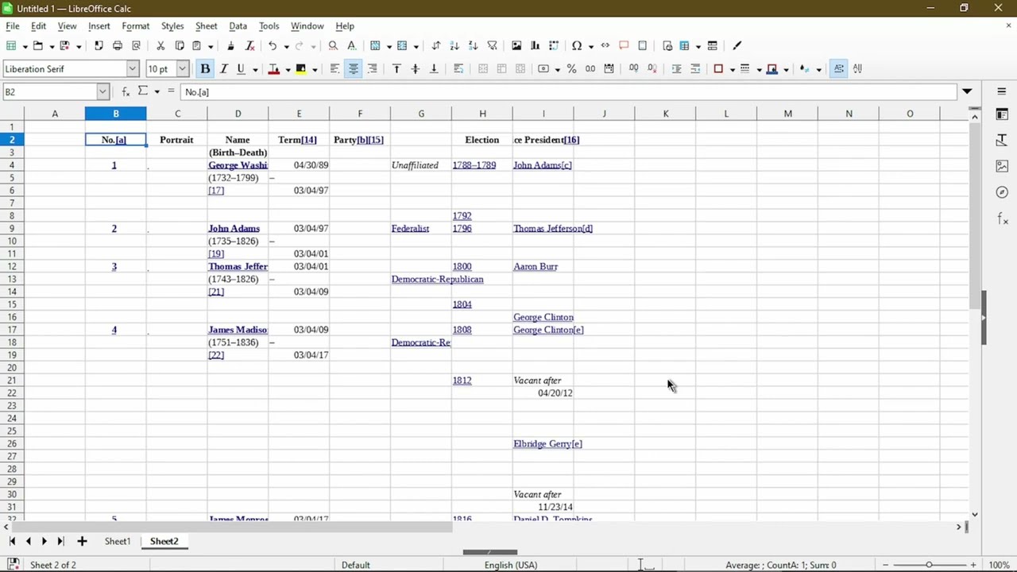
Task: Click the Copy icon
Action: coord(180,45)
